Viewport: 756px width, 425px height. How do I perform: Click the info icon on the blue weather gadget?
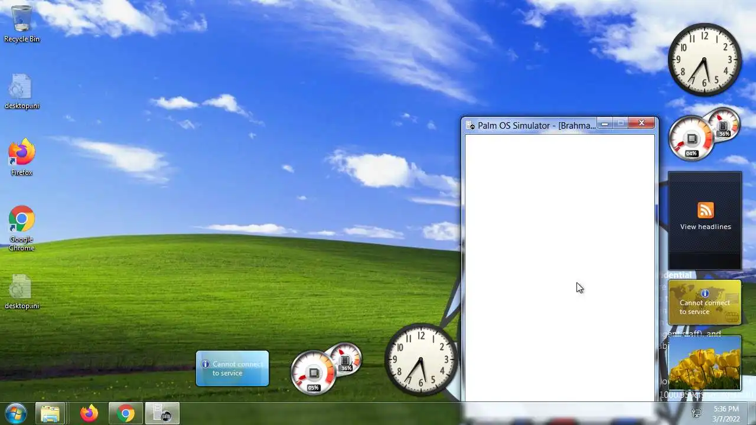206,364
